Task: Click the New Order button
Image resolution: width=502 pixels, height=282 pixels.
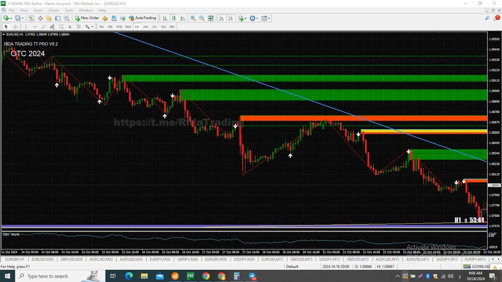Action: click(x=87, y=18)
